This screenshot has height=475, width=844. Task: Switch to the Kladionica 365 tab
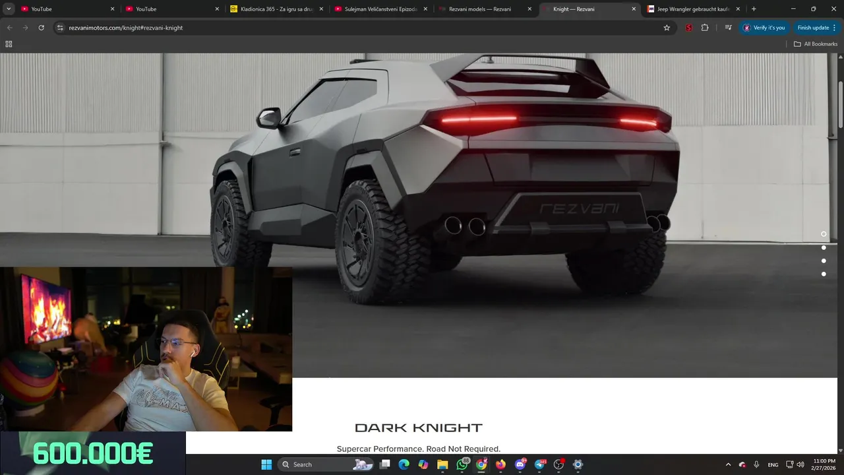pos(276,9)
